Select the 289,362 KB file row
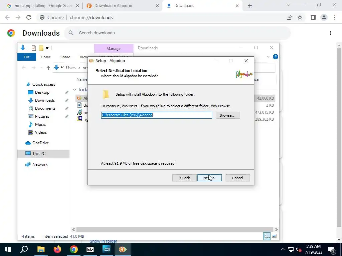 tap(175, 119)
